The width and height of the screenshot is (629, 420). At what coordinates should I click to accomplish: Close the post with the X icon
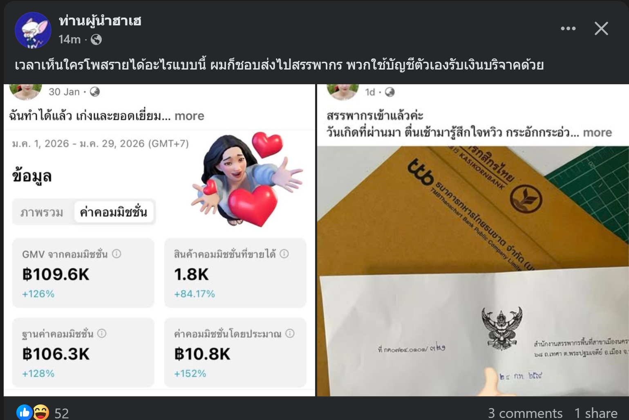point(601,29)
